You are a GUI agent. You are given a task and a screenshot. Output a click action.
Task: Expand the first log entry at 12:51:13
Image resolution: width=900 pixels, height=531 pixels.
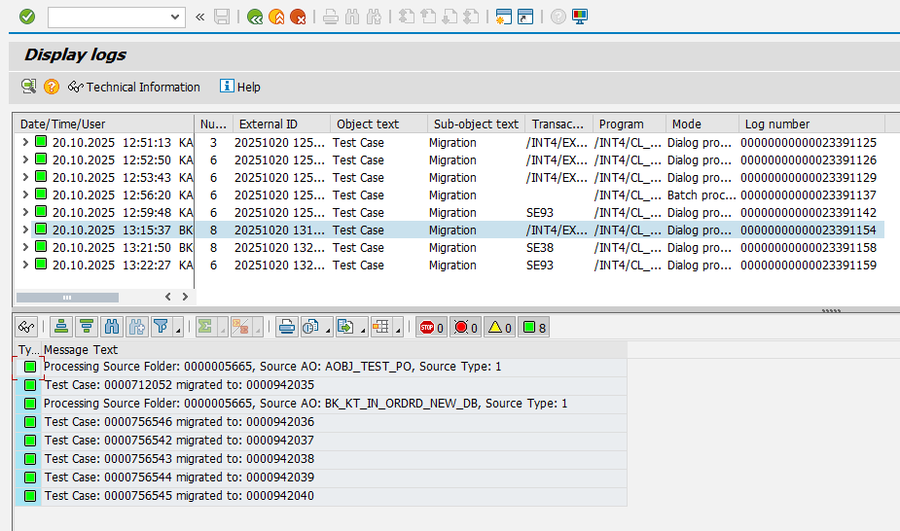pyautogui.click(x=25, y=143)
